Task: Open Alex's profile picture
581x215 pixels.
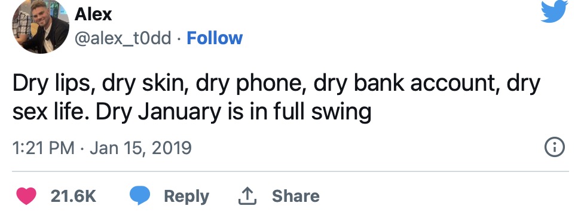Action: click(41, 27)
